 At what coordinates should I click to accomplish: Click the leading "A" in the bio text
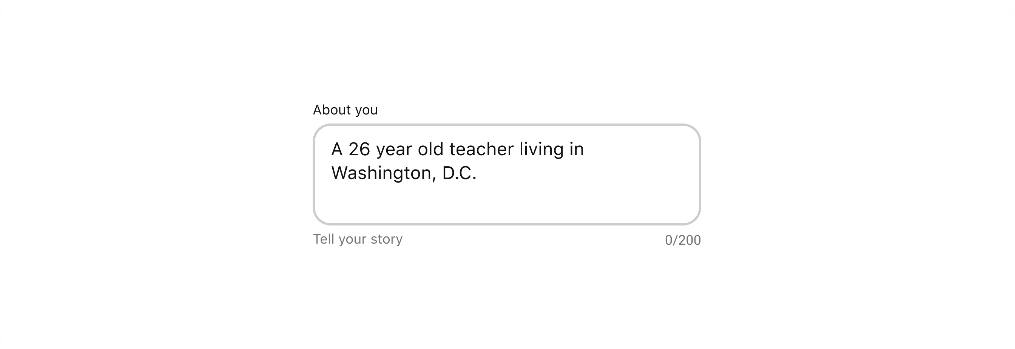point(337,149)
